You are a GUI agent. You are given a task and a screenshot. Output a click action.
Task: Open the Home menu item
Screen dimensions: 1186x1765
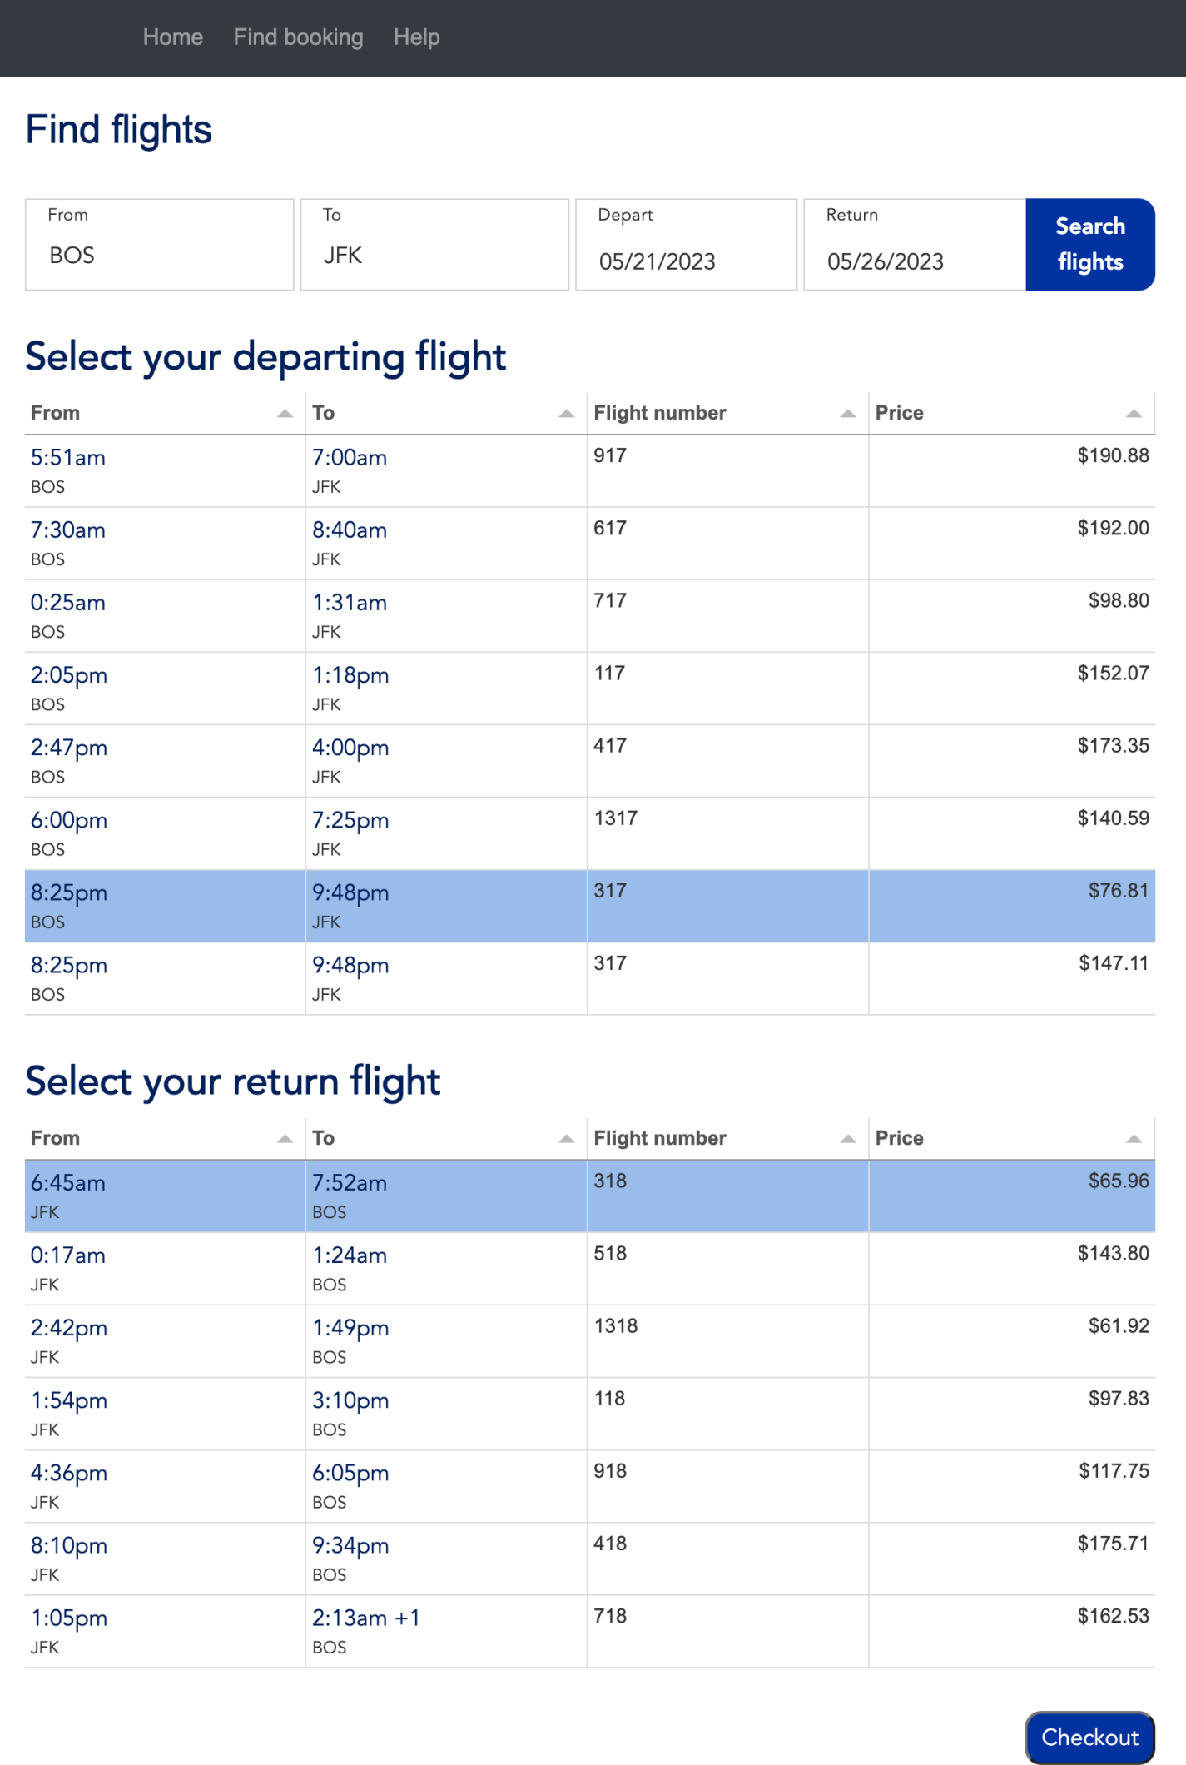tap(173, 37)
